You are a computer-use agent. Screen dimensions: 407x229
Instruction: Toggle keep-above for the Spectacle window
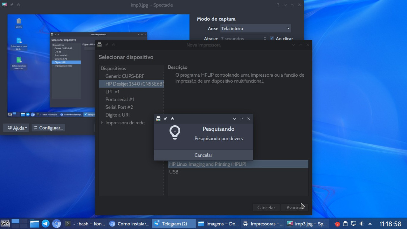coord(19,5)
